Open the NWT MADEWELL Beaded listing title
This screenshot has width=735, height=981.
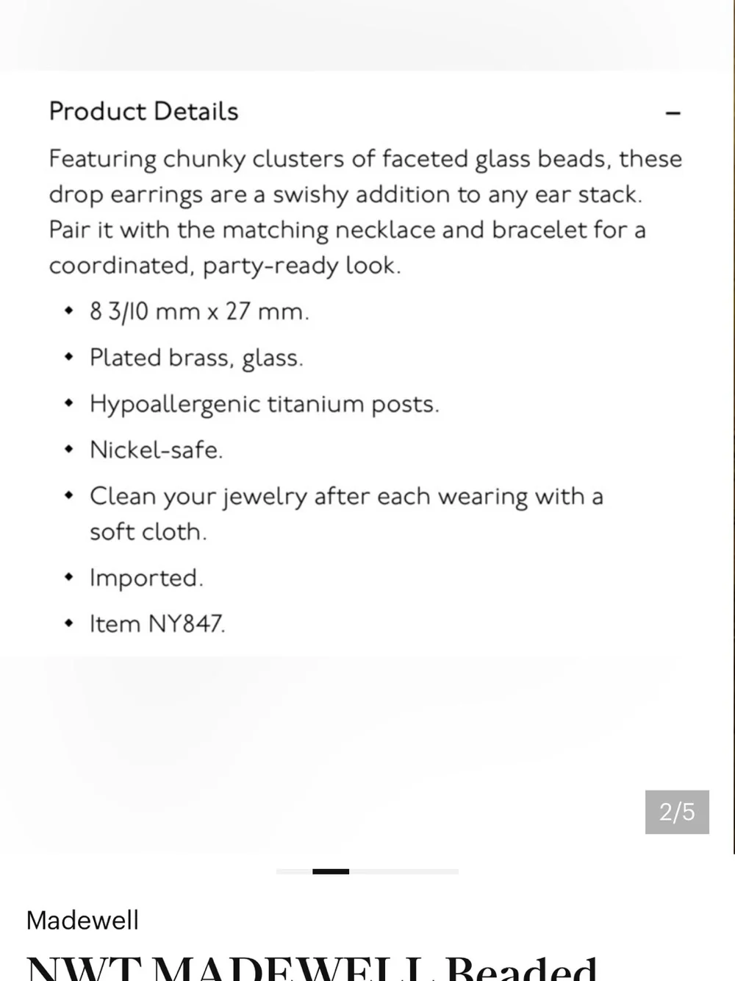tap(312, 966)
